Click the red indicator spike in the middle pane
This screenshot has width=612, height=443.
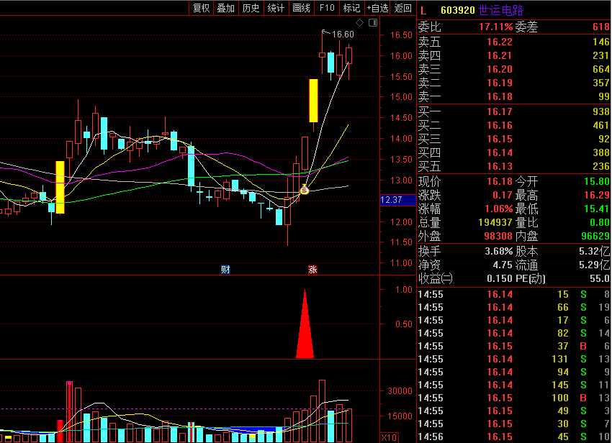pos(305,324)
